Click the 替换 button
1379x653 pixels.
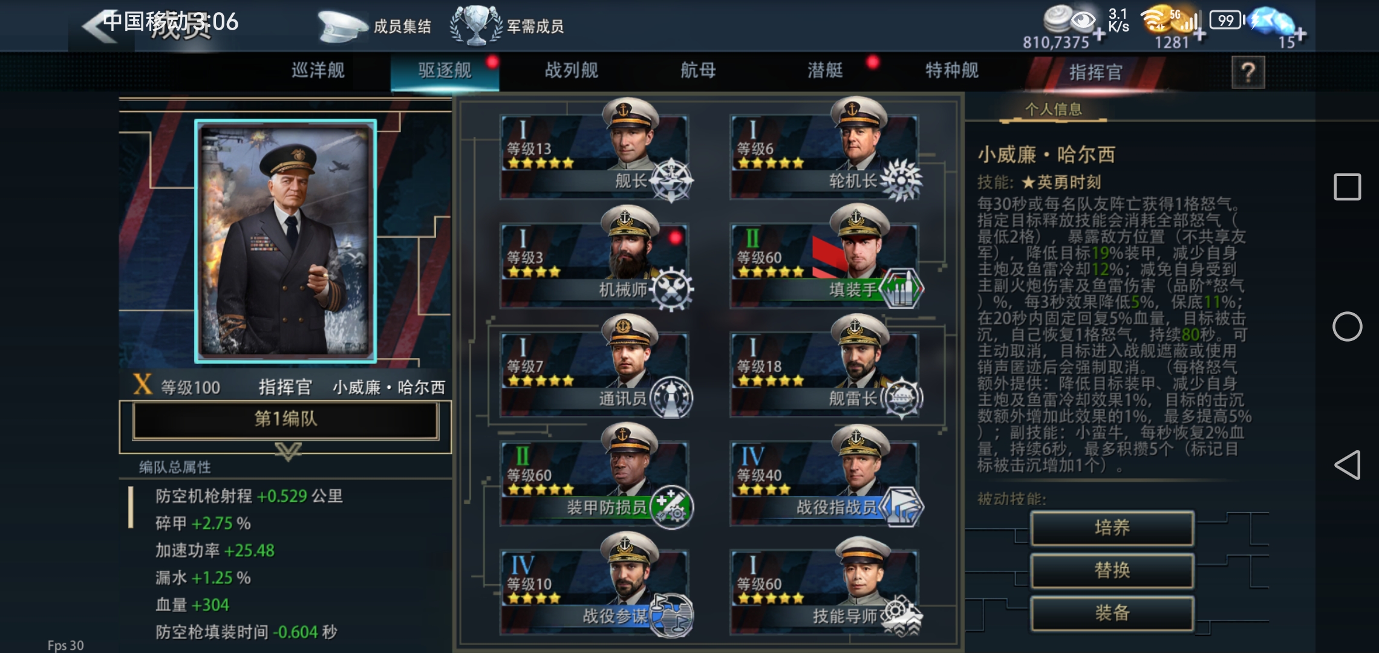click(x=1112, y=570)
